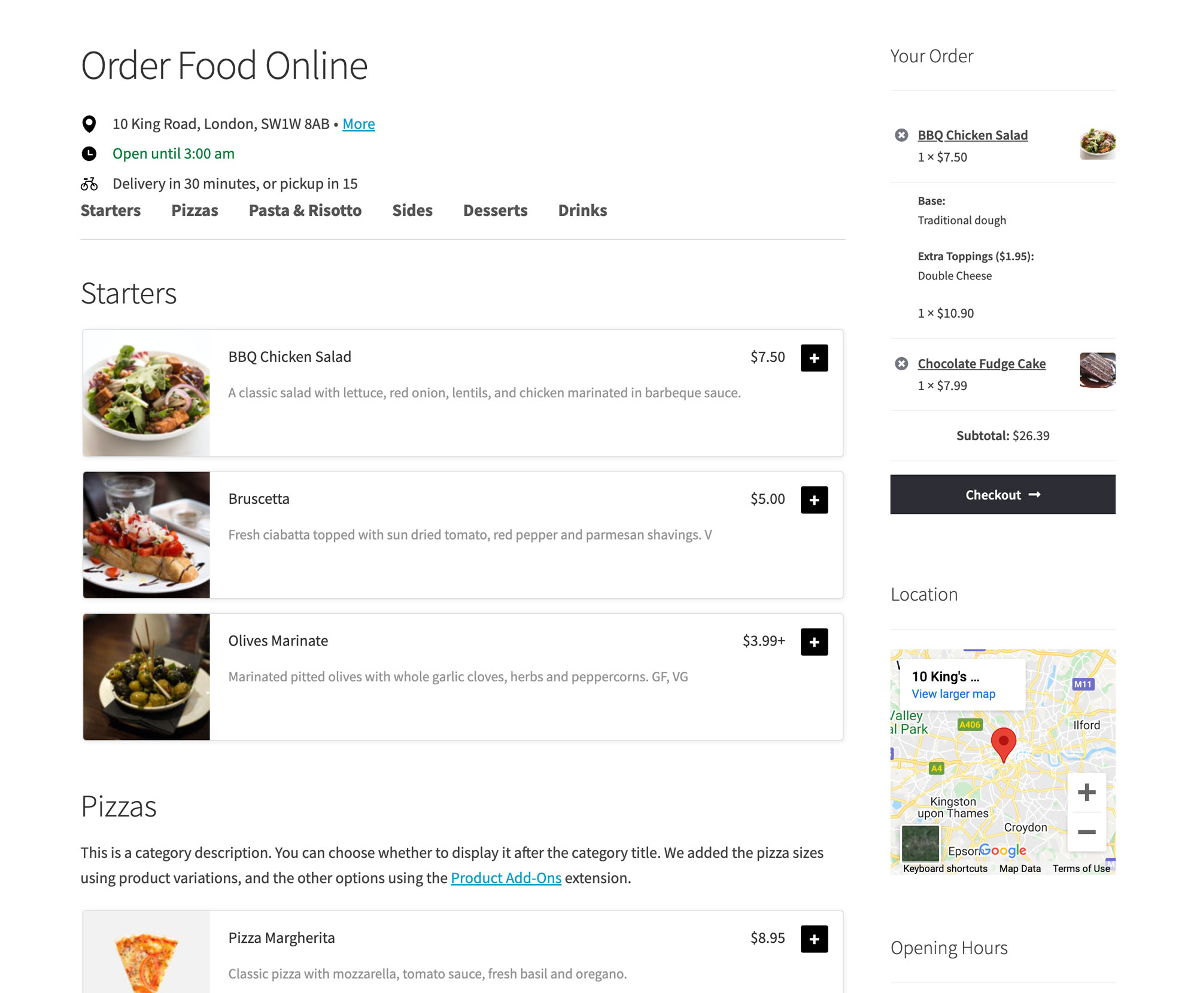Proceed with the Checkout button
This screenshot has width=1197, height=993.
pos(1002,494)
